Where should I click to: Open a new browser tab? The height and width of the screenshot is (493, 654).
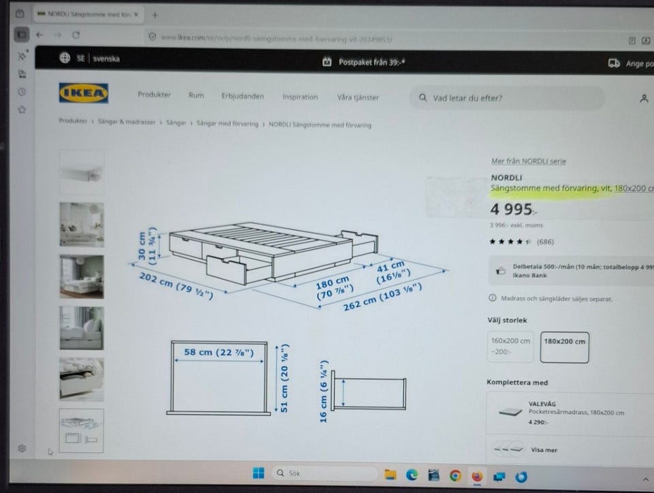[155, 16]
